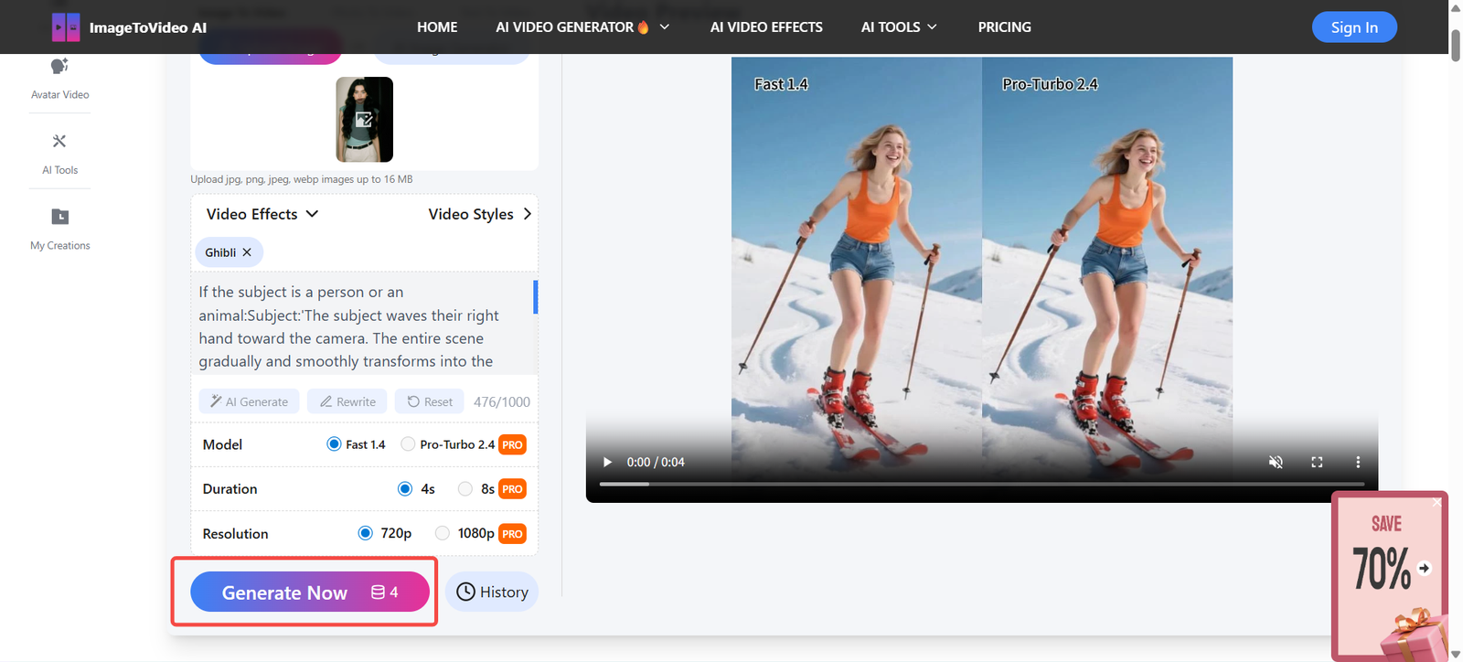The height and width of the screenshot is (662, 1463).
Task: Enter fullscreen mode on the video player
Action: point(1317,462)
